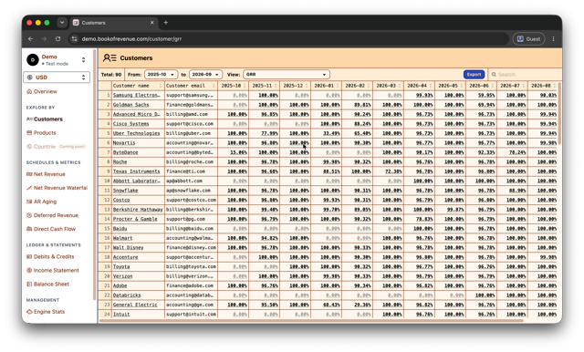Screen dimensions: 584x352
Task: Open Net Revenue Waterfall report
Action: point(57,188)
